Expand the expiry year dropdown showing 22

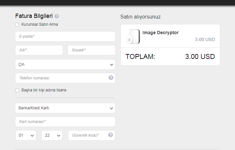point(52,135)
